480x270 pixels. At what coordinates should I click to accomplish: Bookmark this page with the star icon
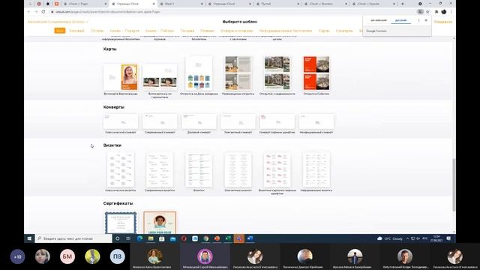(427, 12)
